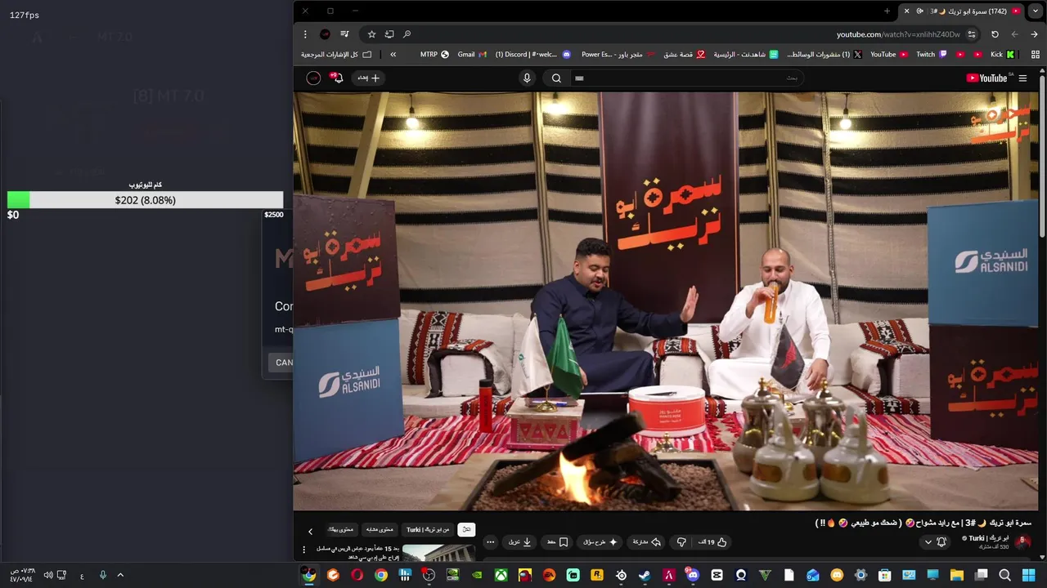Viewport: 1047px width, 588px height.
Task: Open the MTRP bookmark
Action: pyautogui.click(x=434, y=55)
